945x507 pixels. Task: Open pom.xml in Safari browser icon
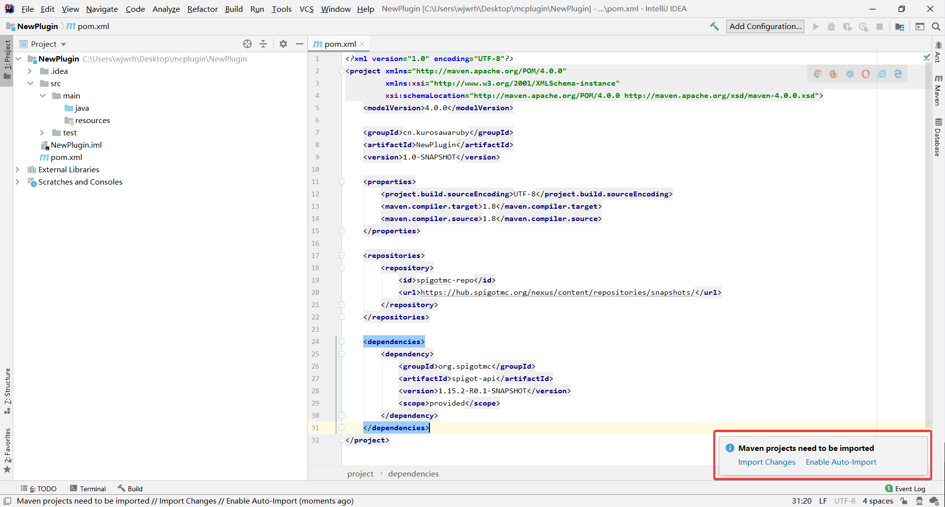(850, 74)
